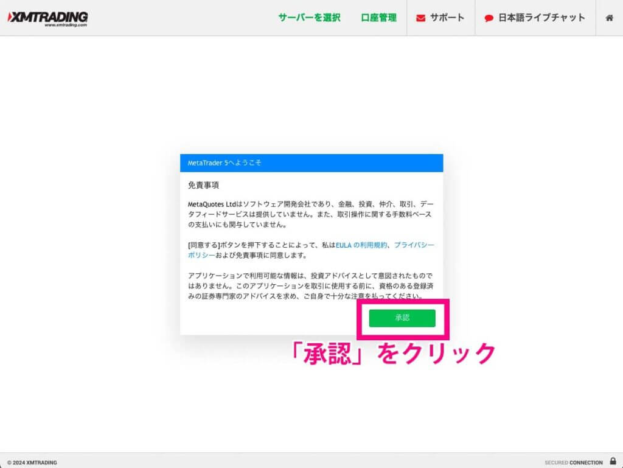The image size is (623, 468).
Task: Click the red chat bubble icon
Action: coord(489,18)
